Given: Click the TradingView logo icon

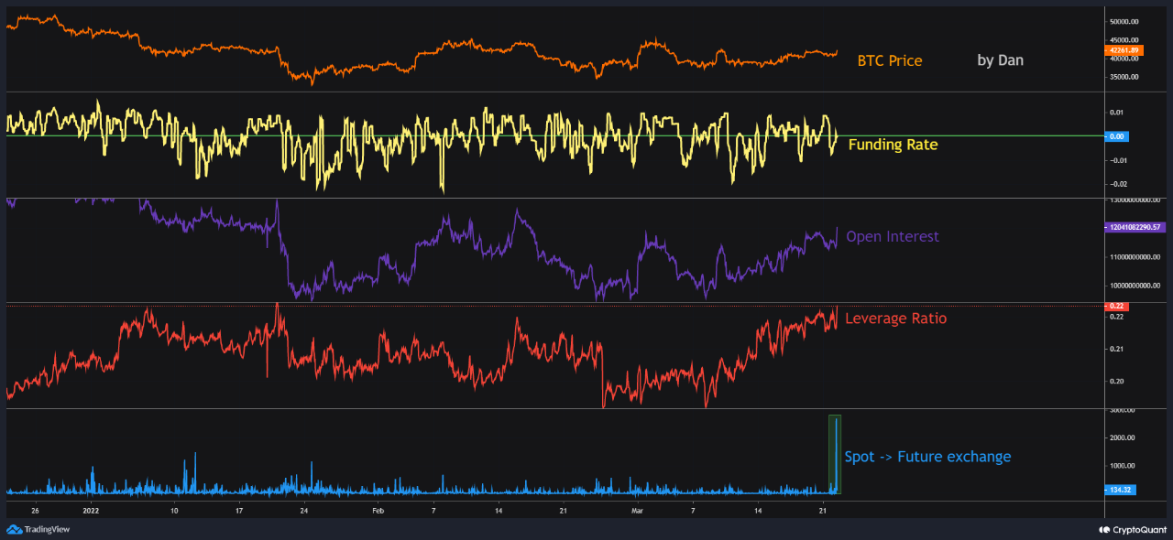Looking at the screenshot, I should pyautogui.click(x=15, y=529).
